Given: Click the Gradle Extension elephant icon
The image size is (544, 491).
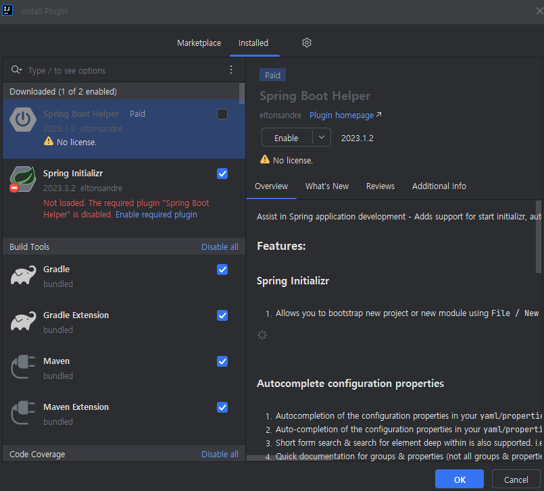Looking at the screenshot, I should point(23,321).
